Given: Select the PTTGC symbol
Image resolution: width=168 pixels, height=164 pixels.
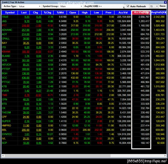Looking at the screenshot, I should 6,82.
